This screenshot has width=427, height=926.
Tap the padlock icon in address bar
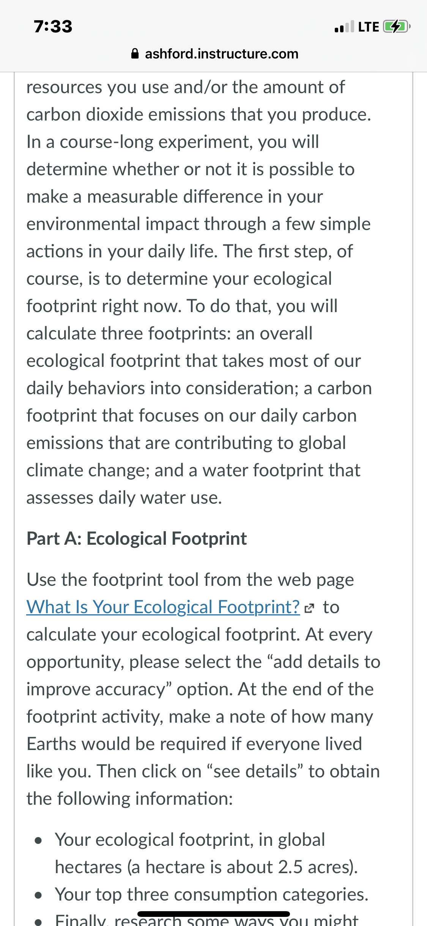pyautogui.click(x=135, y=54)
